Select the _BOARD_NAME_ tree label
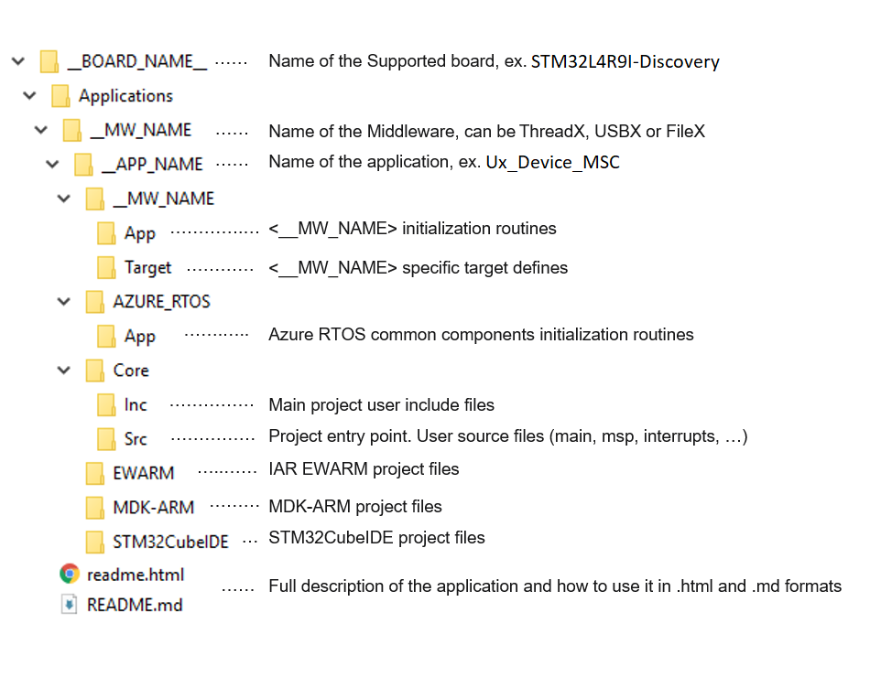Image resolution: width=870 pixels, height=677 pixels. point(137,61)
